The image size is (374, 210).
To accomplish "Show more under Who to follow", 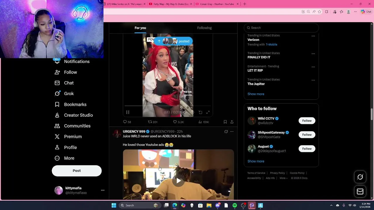I will point(256,161).
